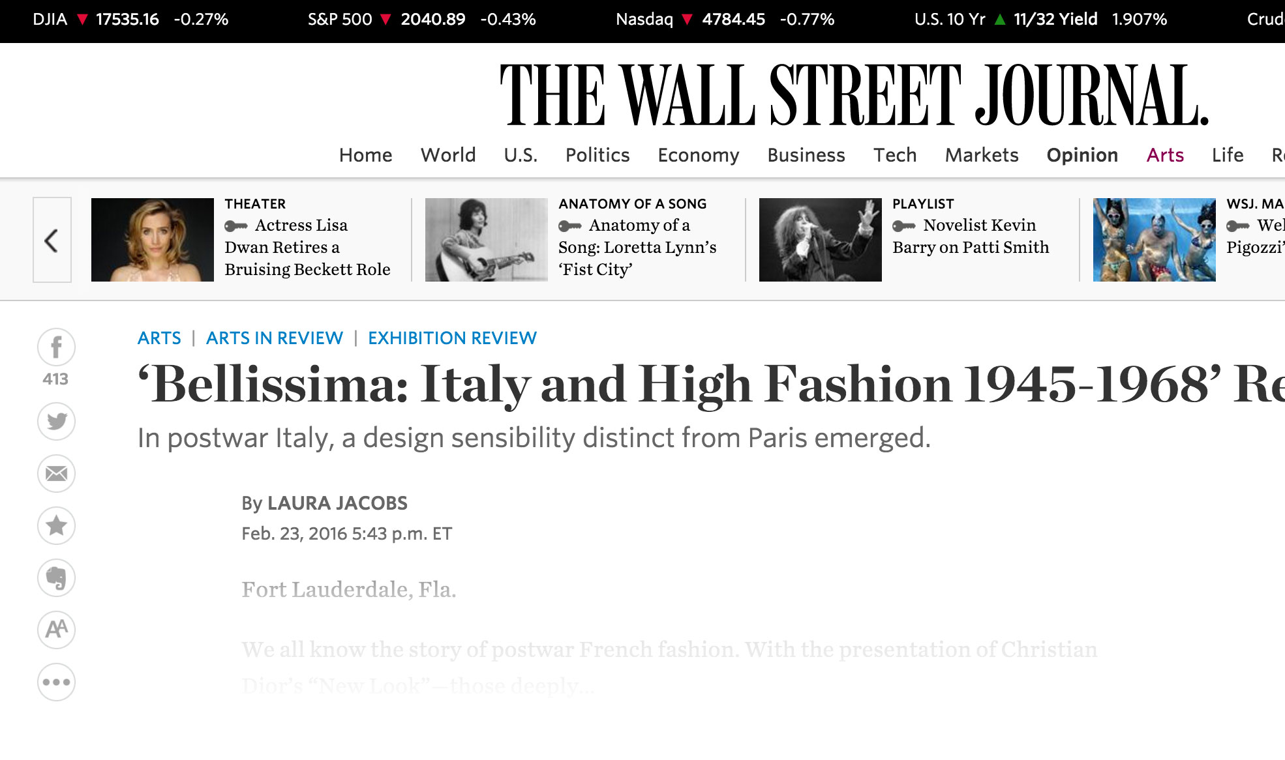Click article date Feb. 23, 2016
1285x760 pixels.
tap(346, 534)
